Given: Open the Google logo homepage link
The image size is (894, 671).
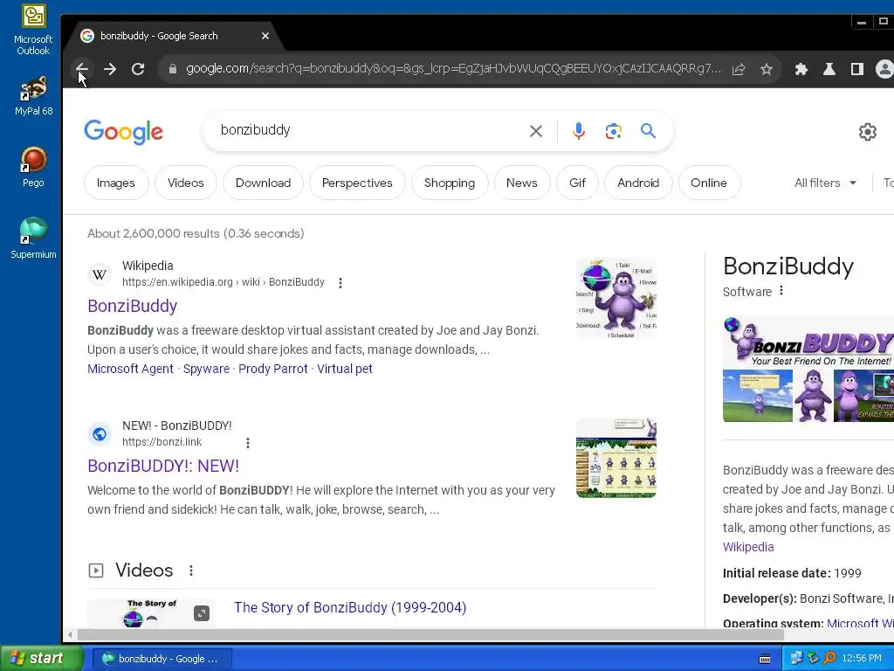Looking at the screenshot, I should click(124, 132).
